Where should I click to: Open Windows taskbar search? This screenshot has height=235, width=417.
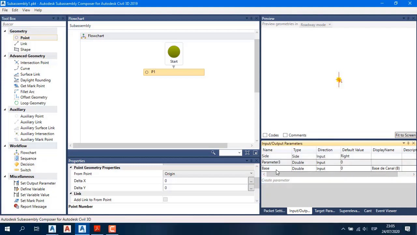(22, 229)
